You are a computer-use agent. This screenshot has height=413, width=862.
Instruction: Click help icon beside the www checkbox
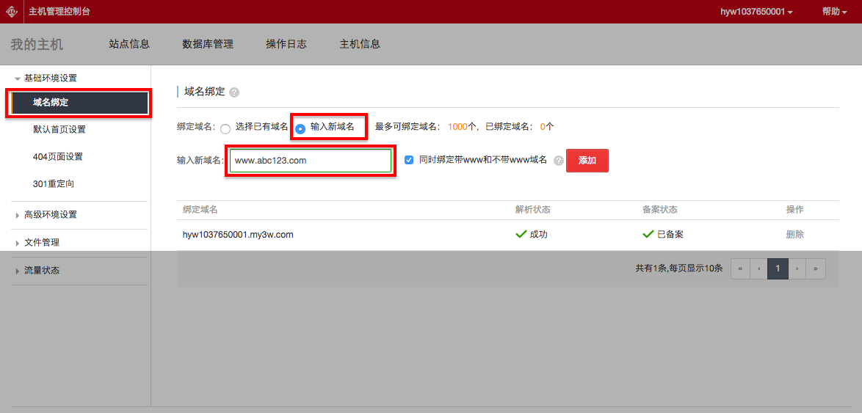[x=559, y=161]
